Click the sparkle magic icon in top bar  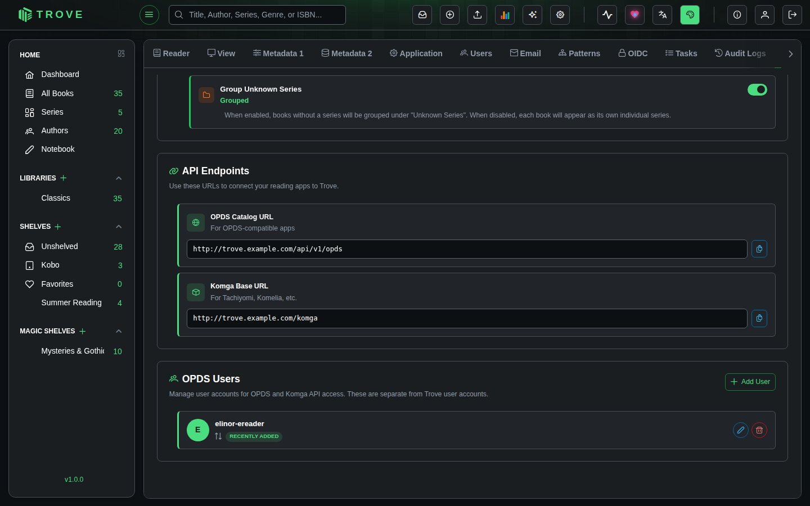[533, 15]
